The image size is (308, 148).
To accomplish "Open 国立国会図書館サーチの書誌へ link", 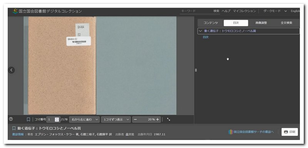I will (x=254, y=132).
